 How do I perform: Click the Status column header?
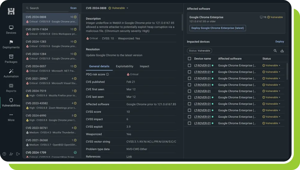pos(267,59)
